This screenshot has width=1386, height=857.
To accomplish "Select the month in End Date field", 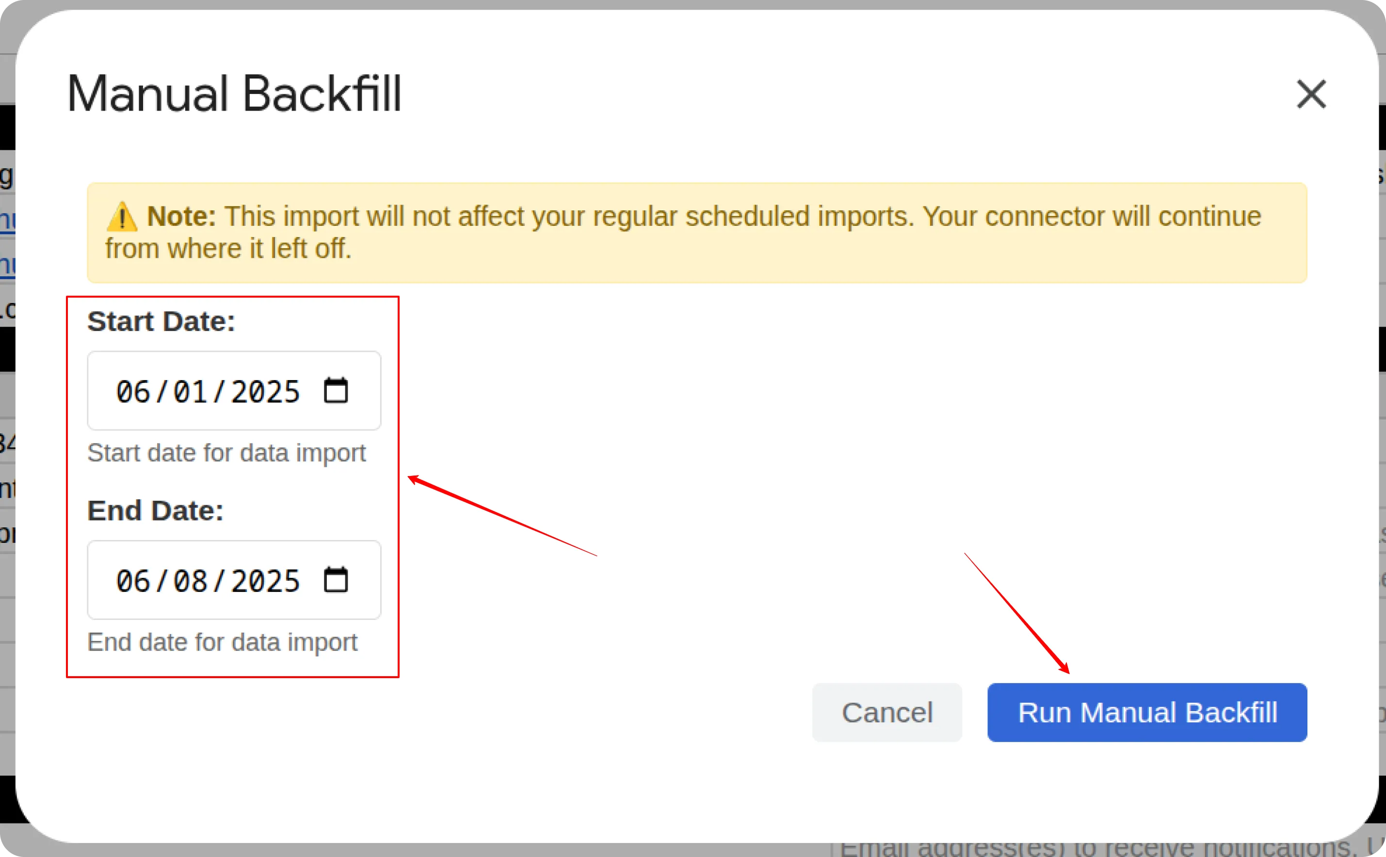I will (133, 581).
